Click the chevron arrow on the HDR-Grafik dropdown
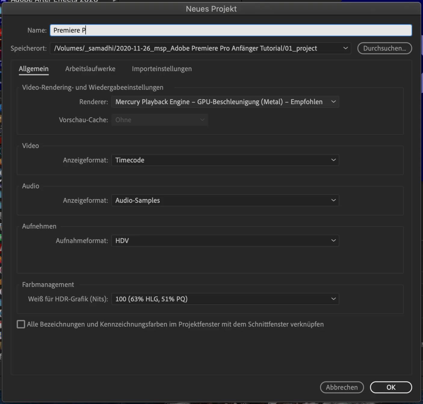Screen dimensions: 423x404 [x=333, y=299]
